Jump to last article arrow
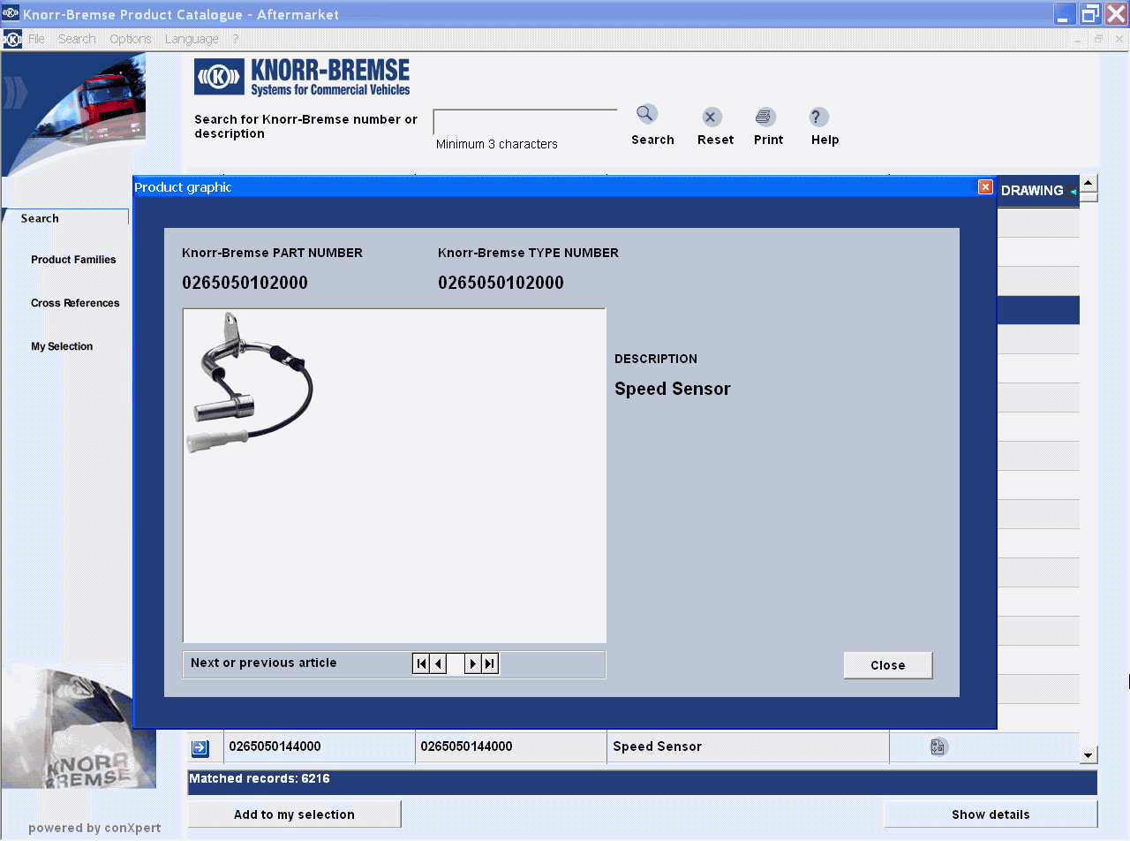 490,663
